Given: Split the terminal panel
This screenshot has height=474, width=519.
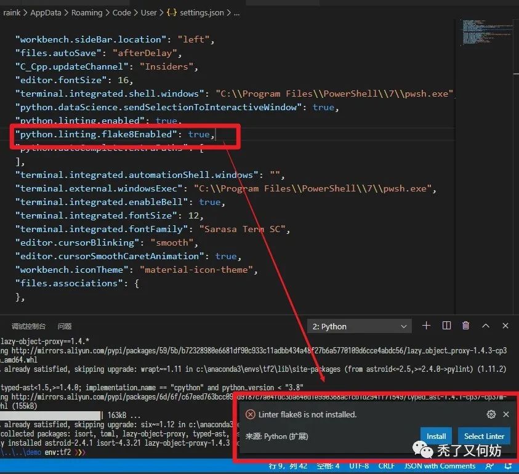Looking at the screenshot, I should click(446, 326).
